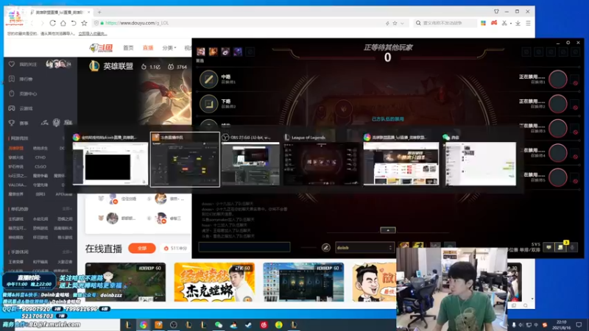This screenshot has height=331, width=589.
Task: Open the third stream thumbnail showing champion select
Action: tap(303, 282)
